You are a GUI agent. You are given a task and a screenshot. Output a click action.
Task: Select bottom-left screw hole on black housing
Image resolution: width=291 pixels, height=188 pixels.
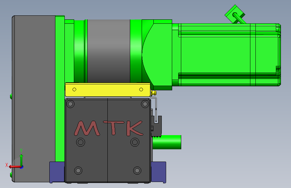78,170
